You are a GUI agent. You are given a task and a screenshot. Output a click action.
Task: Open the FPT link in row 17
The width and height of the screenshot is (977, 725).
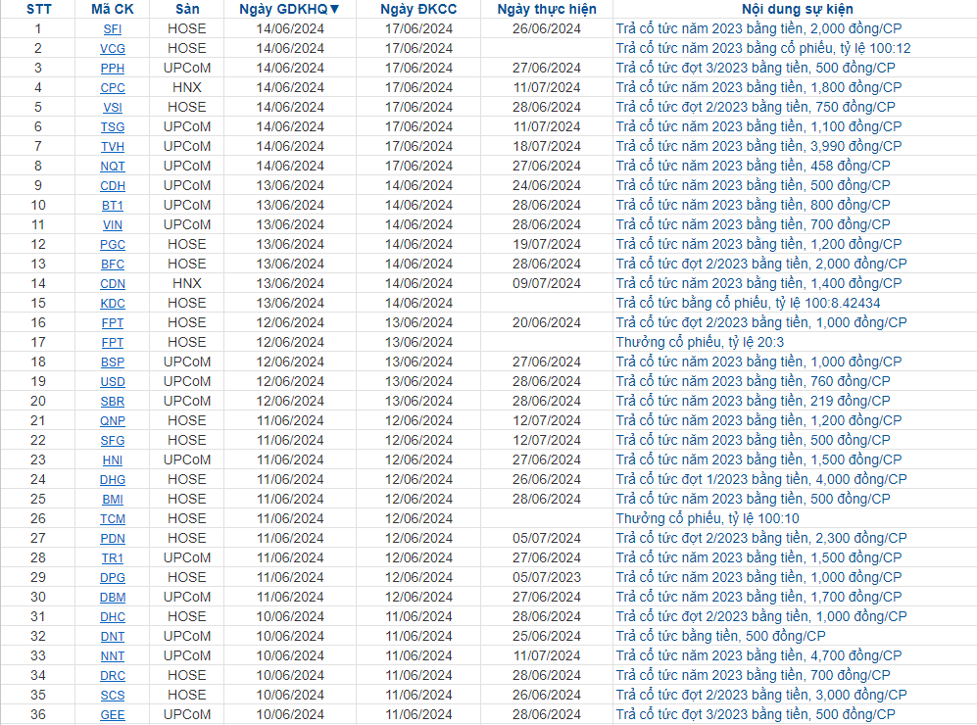point(112,343)
